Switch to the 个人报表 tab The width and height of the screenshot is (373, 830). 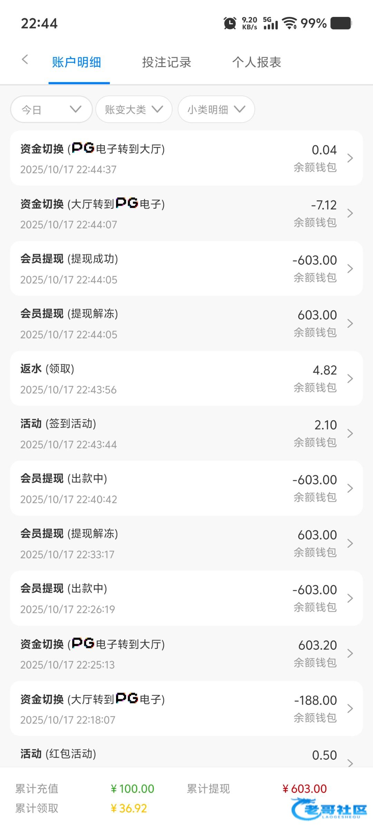click(x=257, y=63)
